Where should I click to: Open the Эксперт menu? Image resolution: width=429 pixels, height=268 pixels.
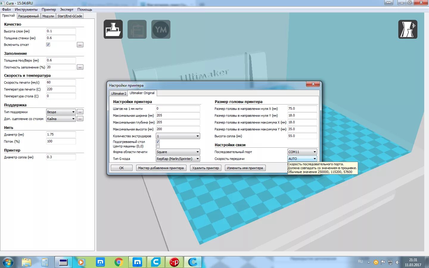(x=67, y=10)
